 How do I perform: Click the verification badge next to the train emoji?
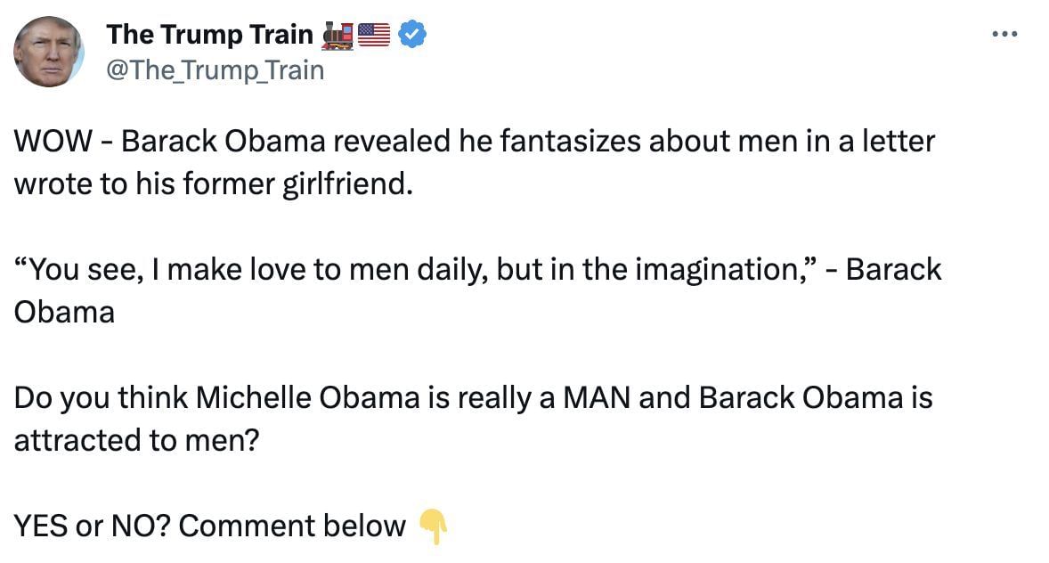pos(411,34)
